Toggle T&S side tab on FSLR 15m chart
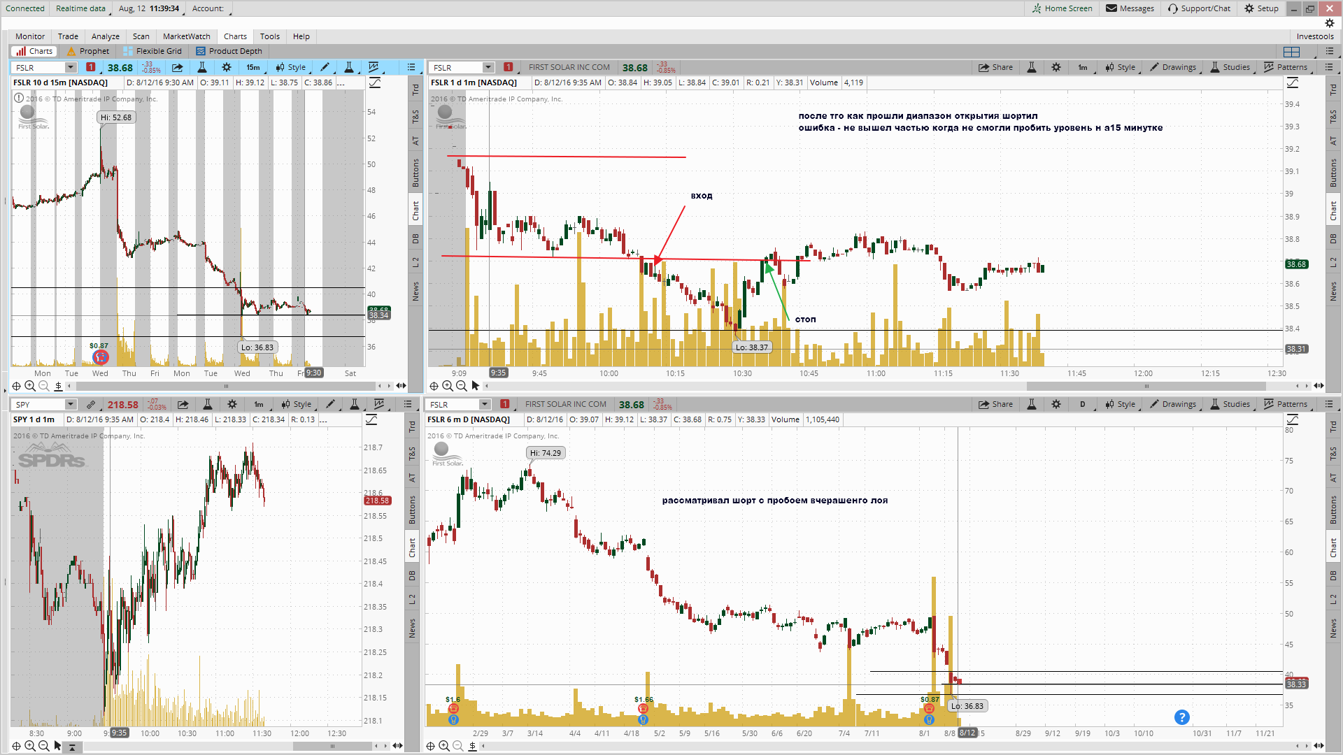The image size is (1343, 755). pos(415,116)
